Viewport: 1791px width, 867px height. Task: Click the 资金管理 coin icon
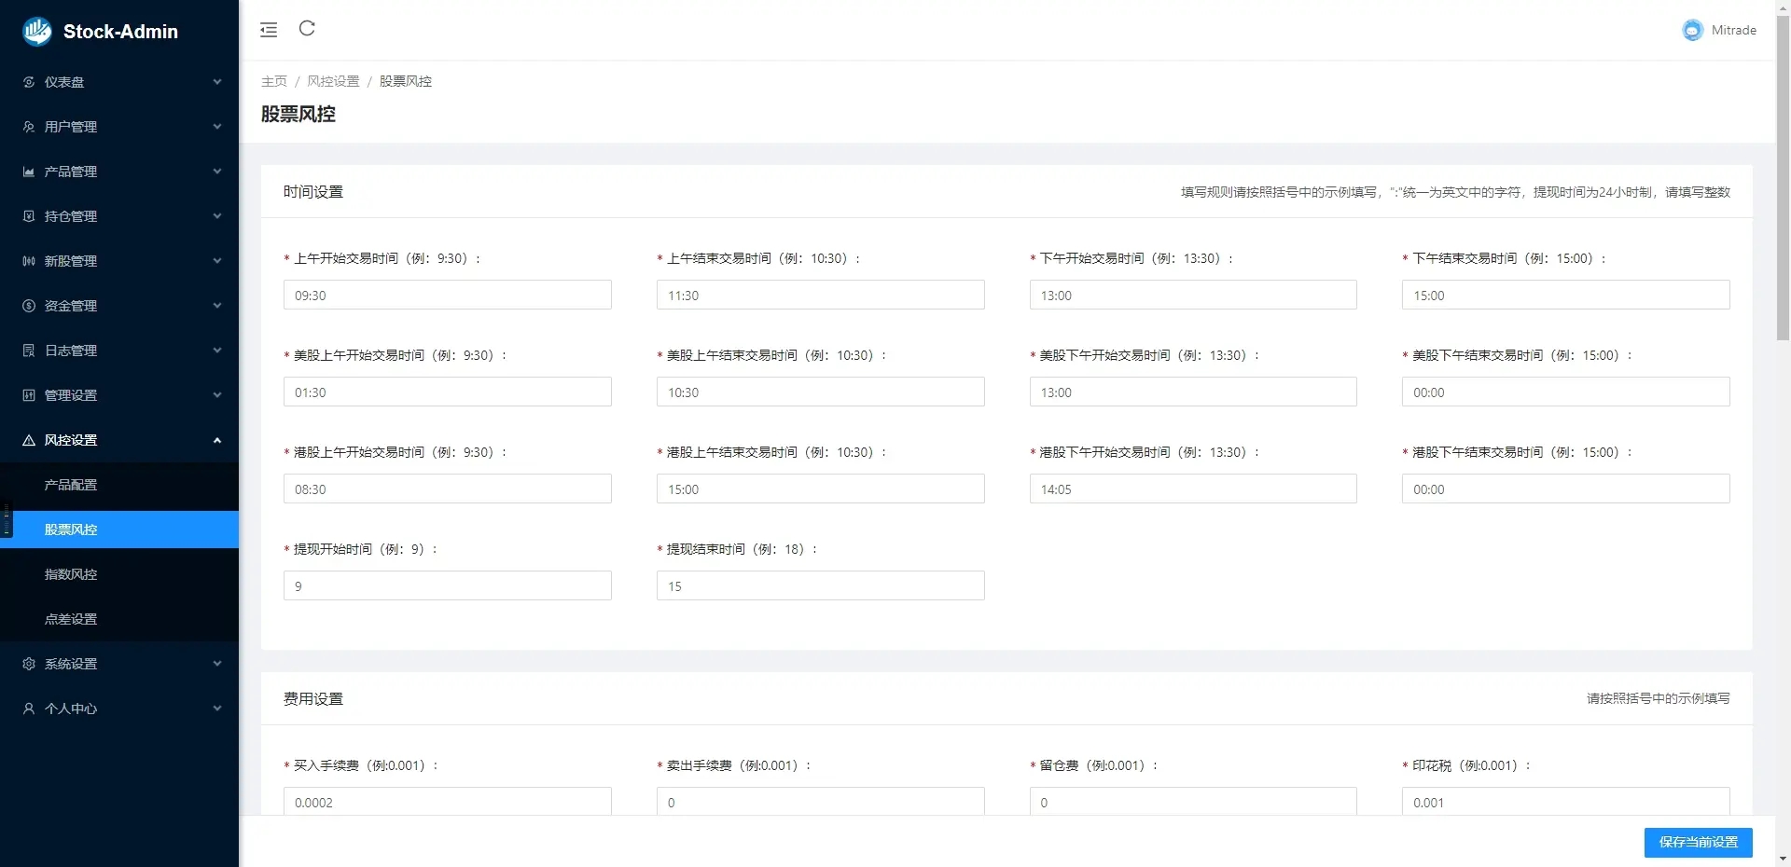point(29,306)
